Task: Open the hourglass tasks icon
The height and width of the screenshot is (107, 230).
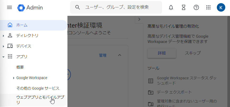Action: pyautogui.click(x=184, y=7)
